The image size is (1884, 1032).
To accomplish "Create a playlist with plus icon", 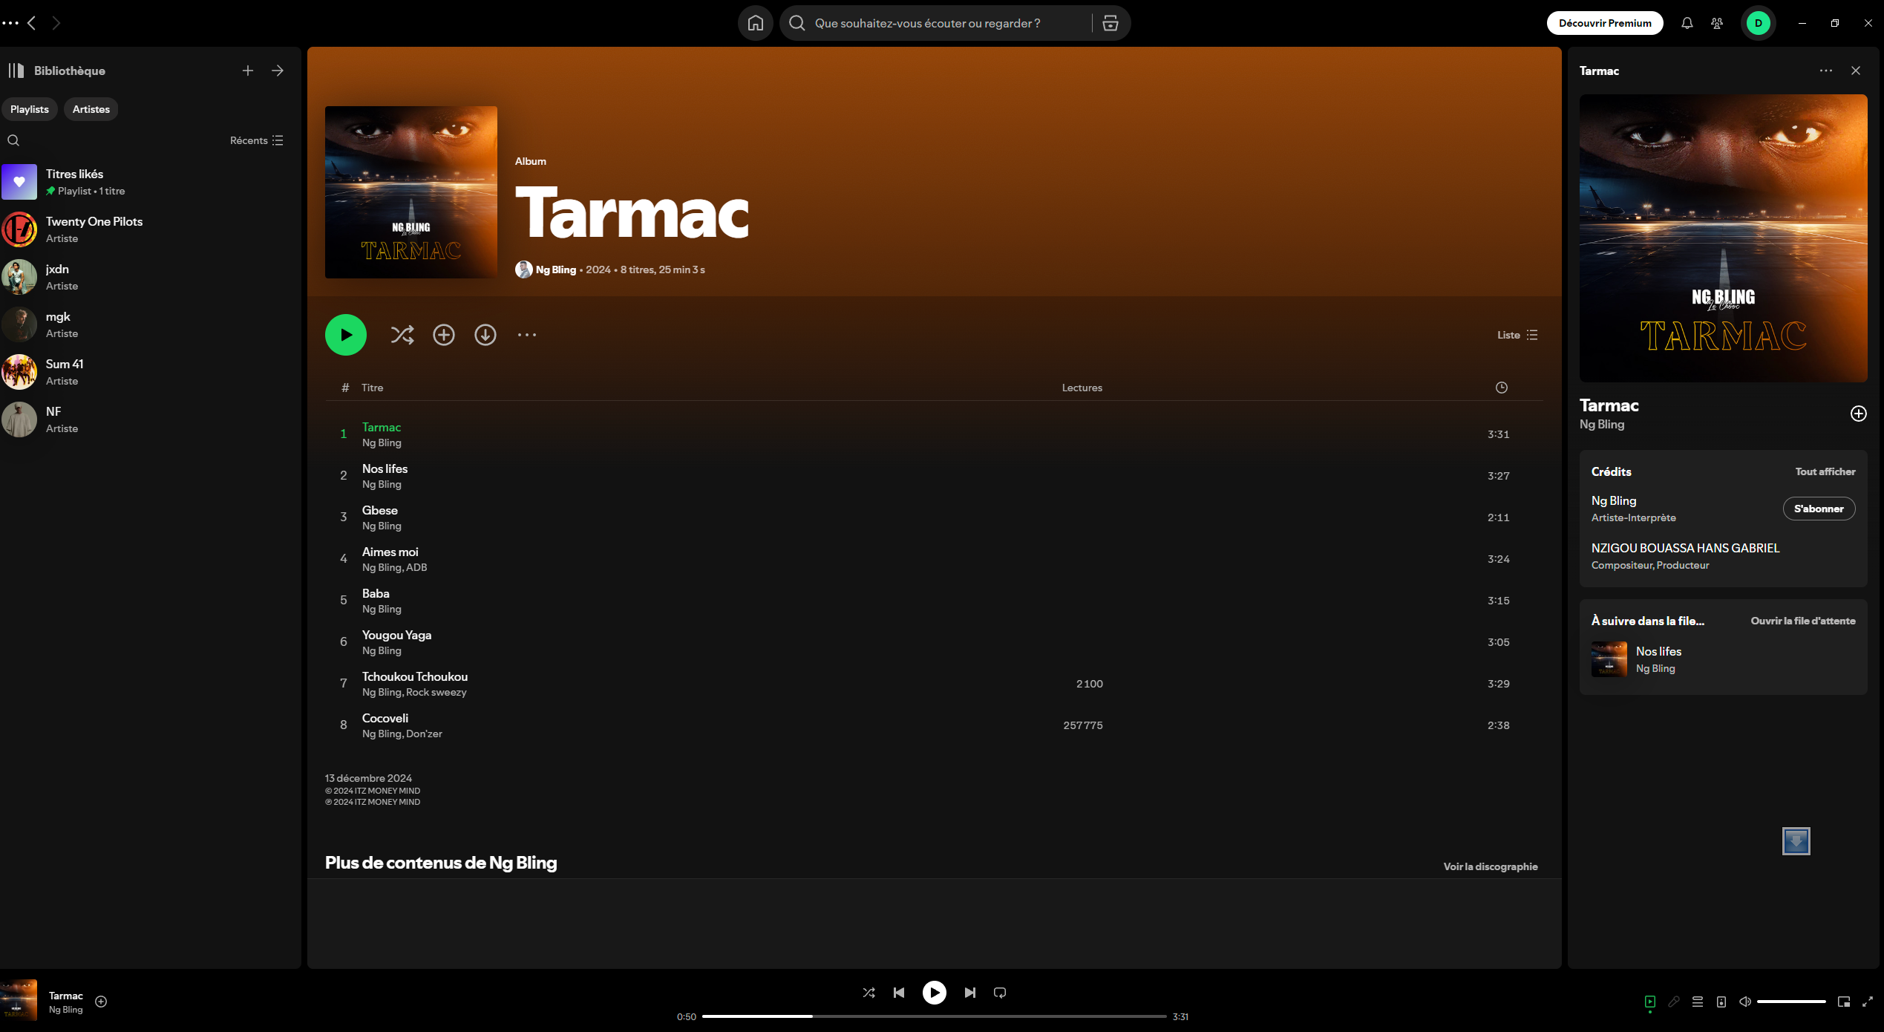I will (247, 71).
